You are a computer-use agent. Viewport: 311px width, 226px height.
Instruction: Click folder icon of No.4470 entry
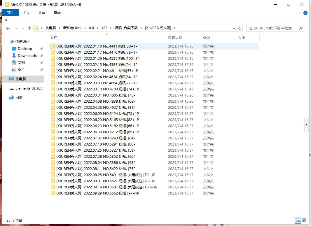coord(53,52)
